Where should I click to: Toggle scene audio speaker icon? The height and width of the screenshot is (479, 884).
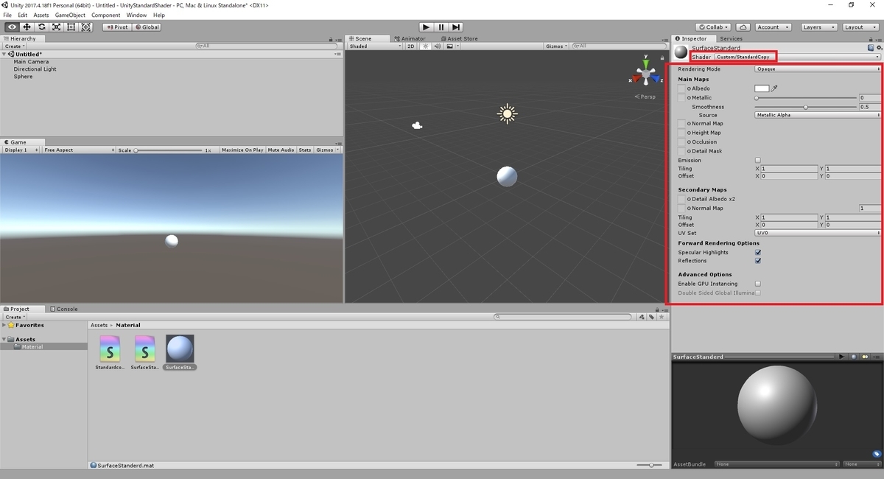click(x=436, y=46)
